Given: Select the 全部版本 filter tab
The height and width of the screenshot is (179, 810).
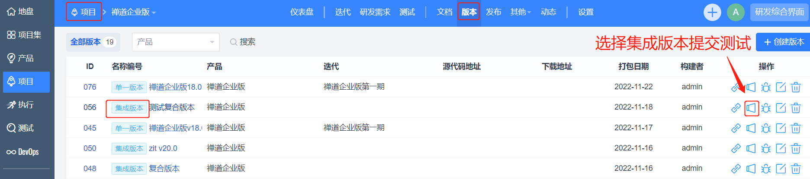Looking at the screenshot, I should (x=93, y=42).
